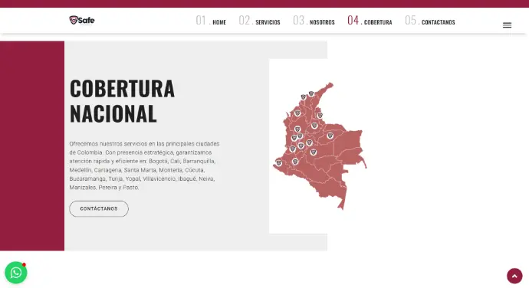529x288 pixels.
Task: Click the northwest marker below the coastal pair
Action: 297,113
